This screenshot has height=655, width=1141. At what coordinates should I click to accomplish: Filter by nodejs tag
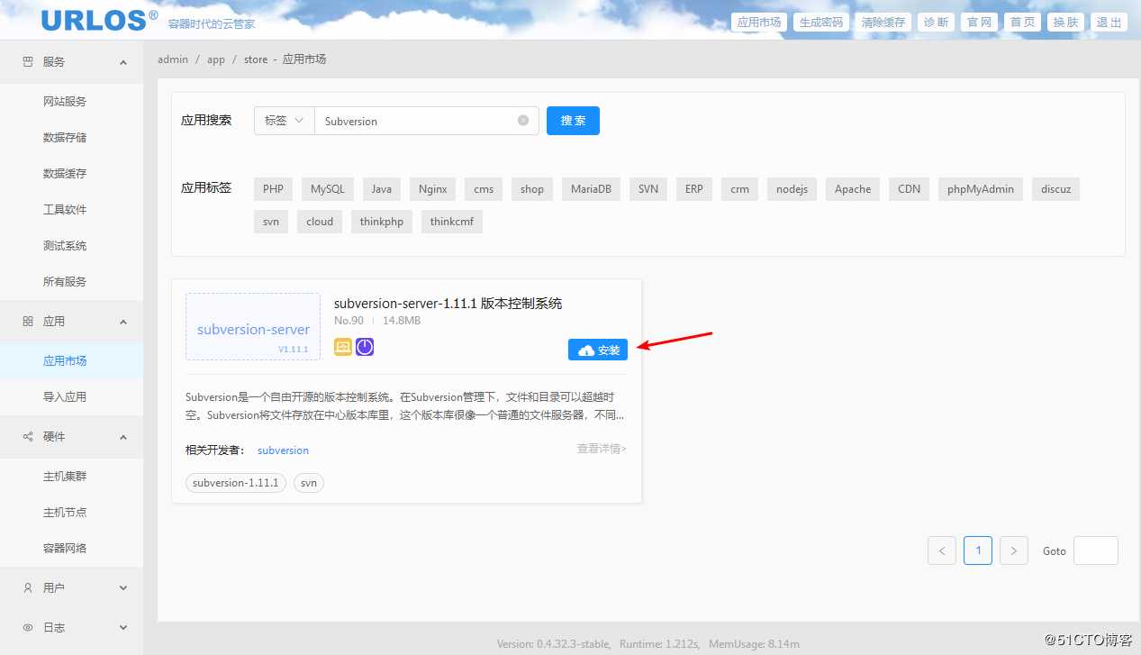(792, 189)
